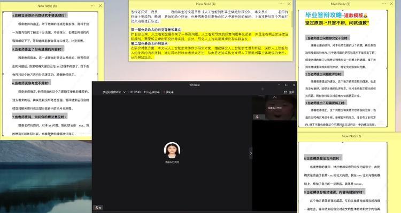Maximize the meeting window
Screen dimensions: 401x213
(286, 85)
